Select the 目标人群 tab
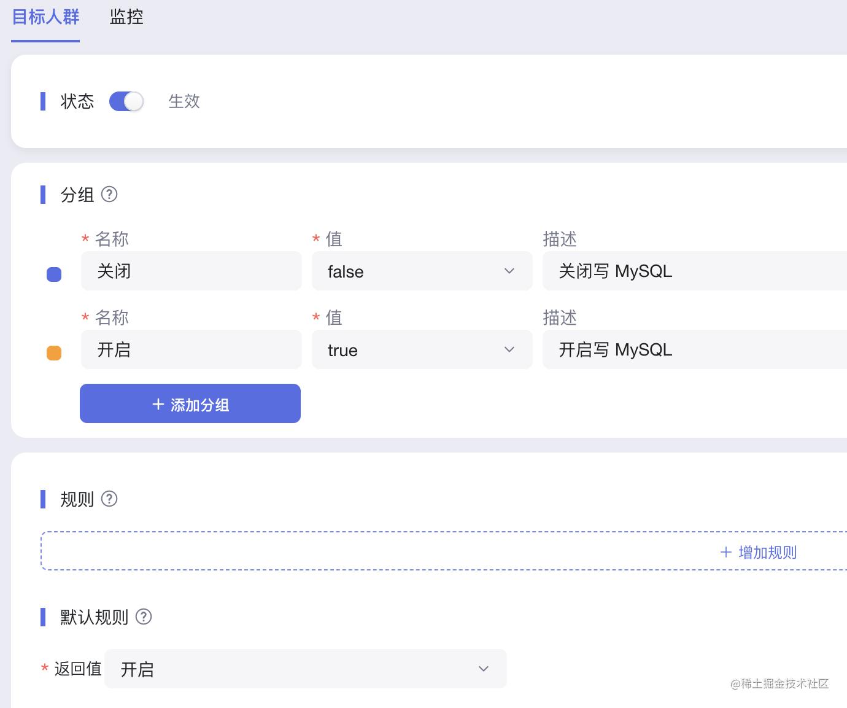 [x=45, y=17]
